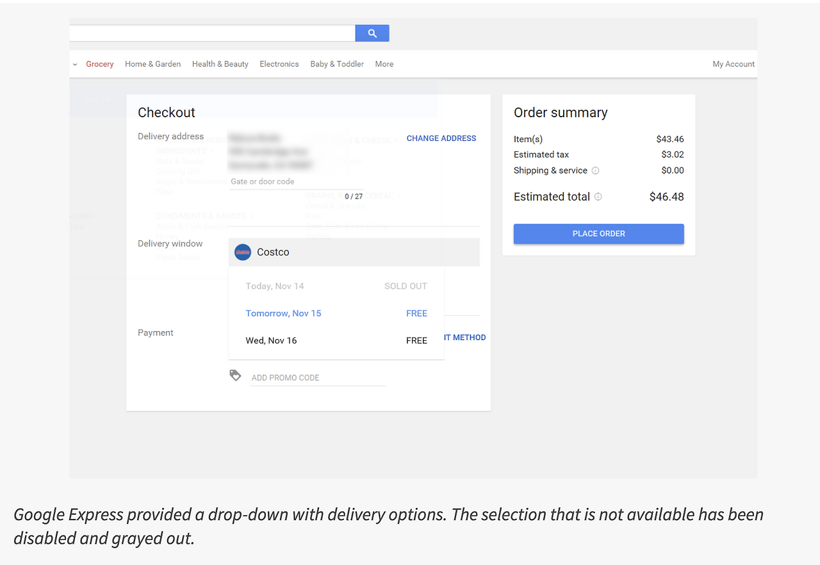Click the Change Address link
The height and width of the screenshot is (565, 820).
pyautogui.click(x=441, y=138)
